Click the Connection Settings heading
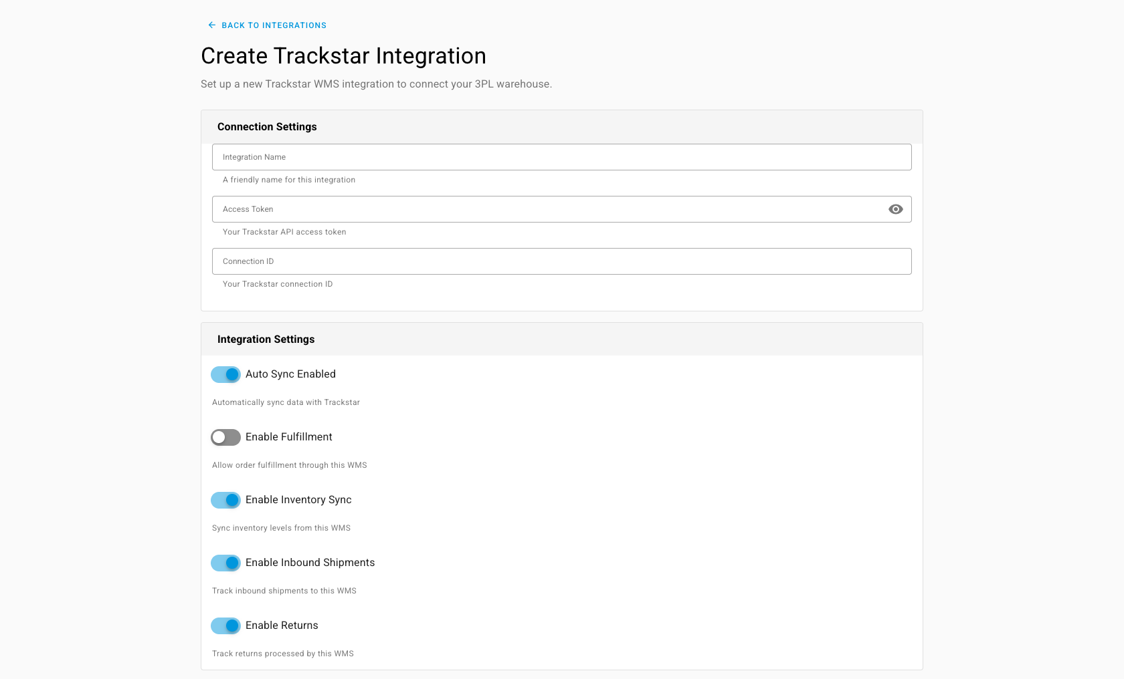Image resolution: width=1124 pixels, height=679 pixels. [267, 127]
